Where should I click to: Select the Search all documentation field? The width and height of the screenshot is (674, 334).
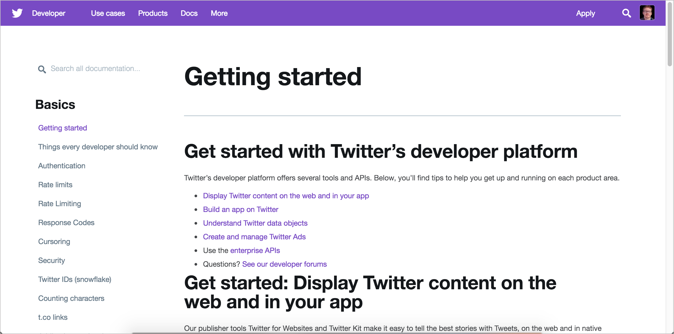[x=96, y=69]
